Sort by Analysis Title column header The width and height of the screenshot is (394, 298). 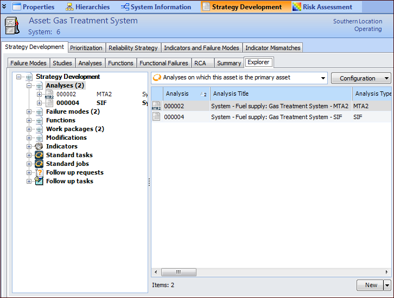[x=281, y=94]
